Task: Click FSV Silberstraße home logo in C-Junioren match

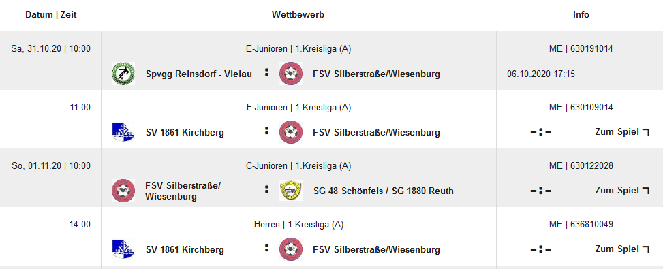Action: point(123,191)
